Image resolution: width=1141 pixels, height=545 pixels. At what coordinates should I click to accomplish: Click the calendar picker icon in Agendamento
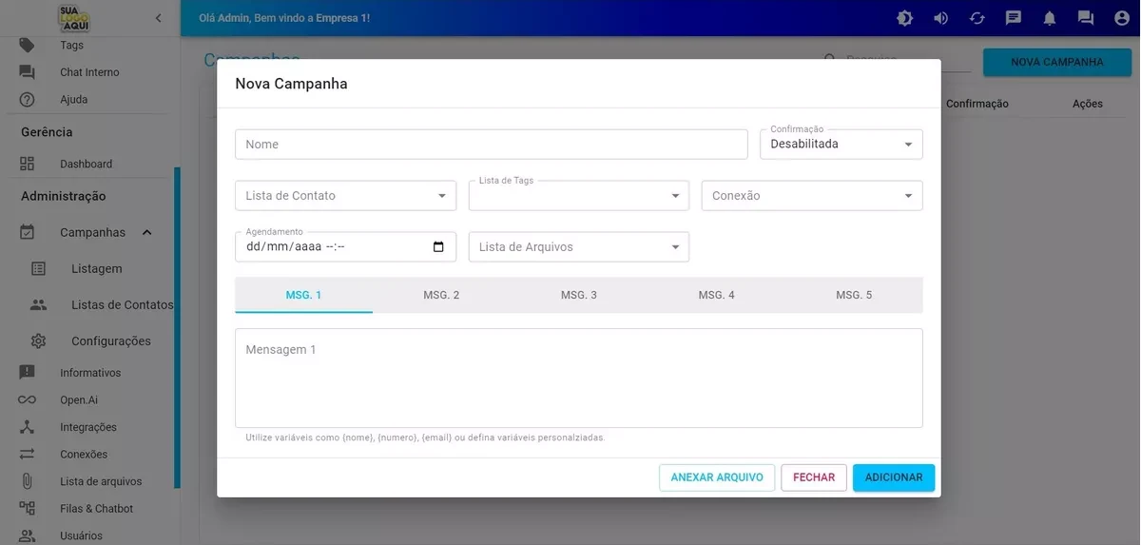(438, 247)
